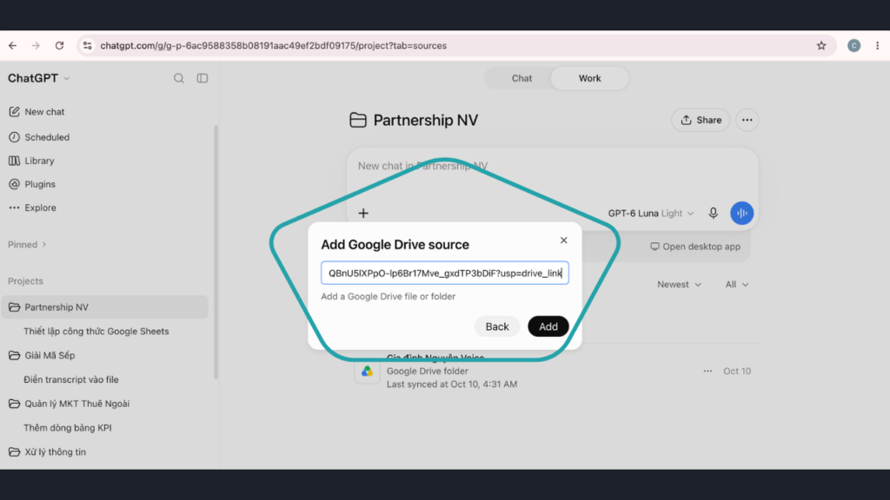This screenshot has height=500, width=890.
Task: Click the plus attach icon in composer
Action: pos(363,214)
